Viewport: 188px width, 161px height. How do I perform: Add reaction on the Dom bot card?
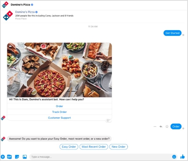point(108,120)
